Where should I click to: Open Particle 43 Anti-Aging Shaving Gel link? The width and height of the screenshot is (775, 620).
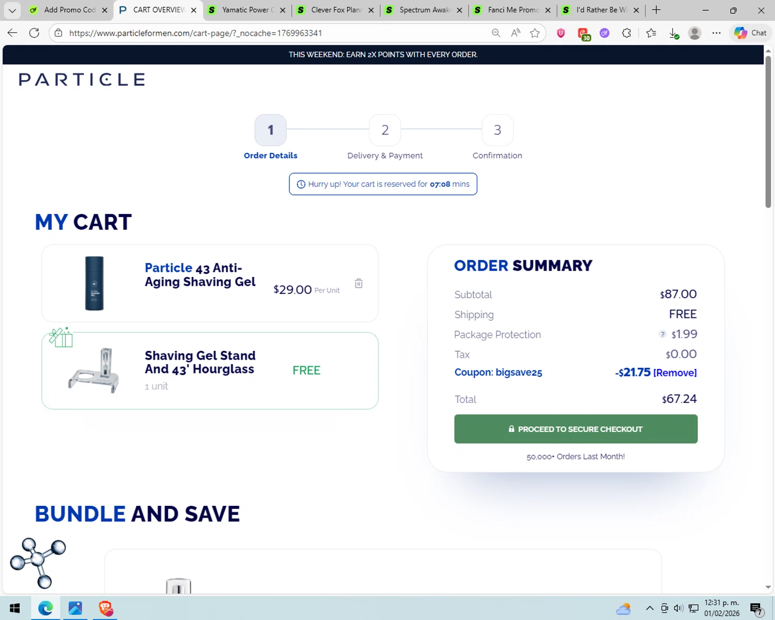[x=200, y=275]
